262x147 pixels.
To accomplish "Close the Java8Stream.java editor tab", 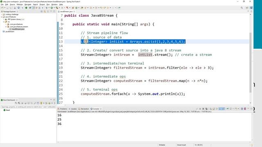I will coord(74,11).
